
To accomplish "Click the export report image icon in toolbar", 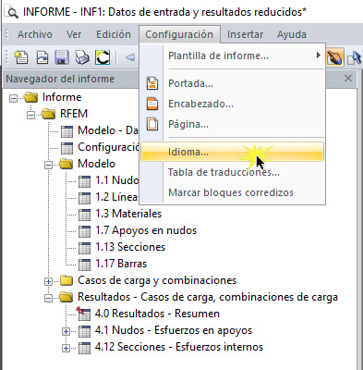I will point(42,57).
